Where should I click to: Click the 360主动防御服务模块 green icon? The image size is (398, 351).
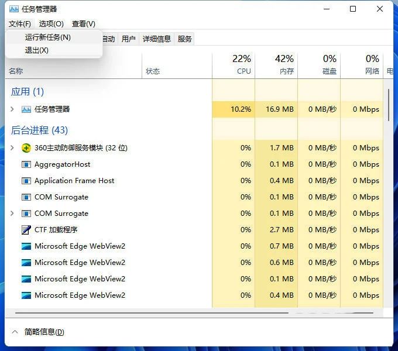coord(26,148)
